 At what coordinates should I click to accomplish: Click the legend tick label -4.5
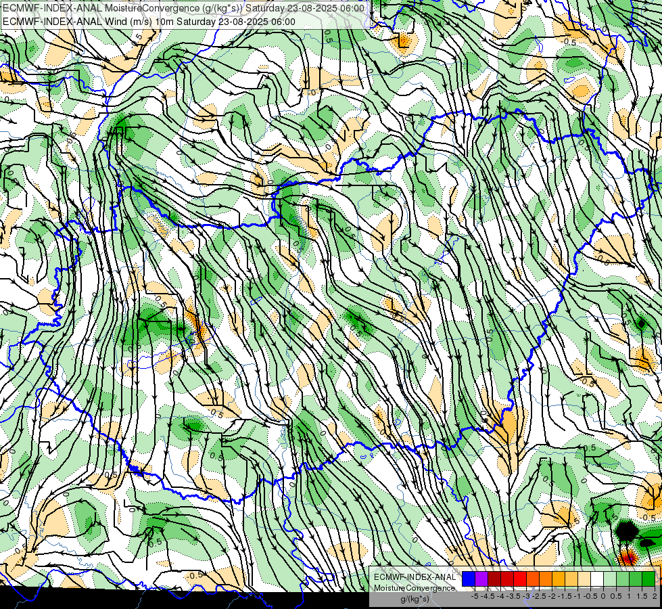(x=488, y=596)
